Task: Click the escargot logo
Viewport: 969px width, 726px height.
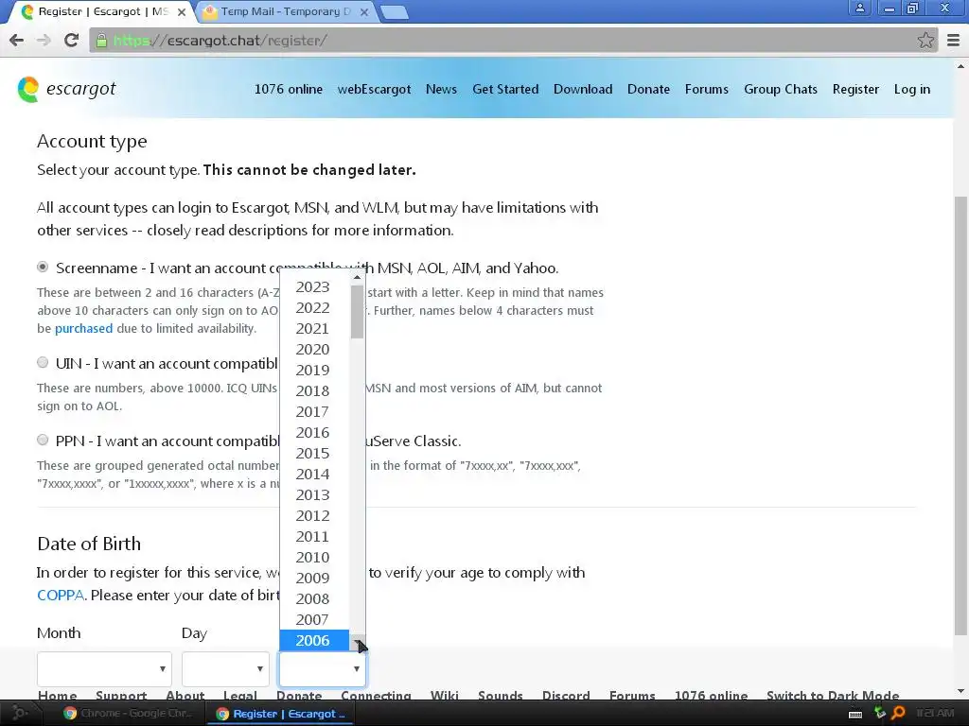Action: coord(67,90)
